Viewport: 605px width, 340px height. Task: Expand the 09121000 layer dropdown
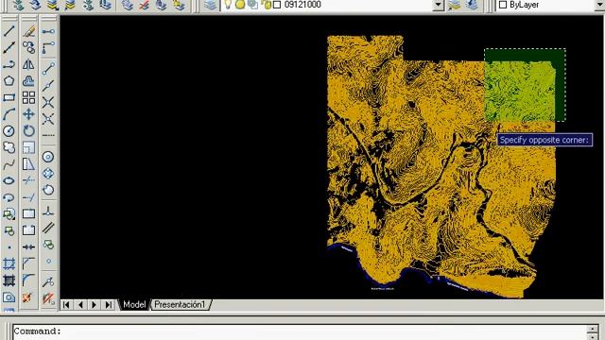tap(438, 5)
